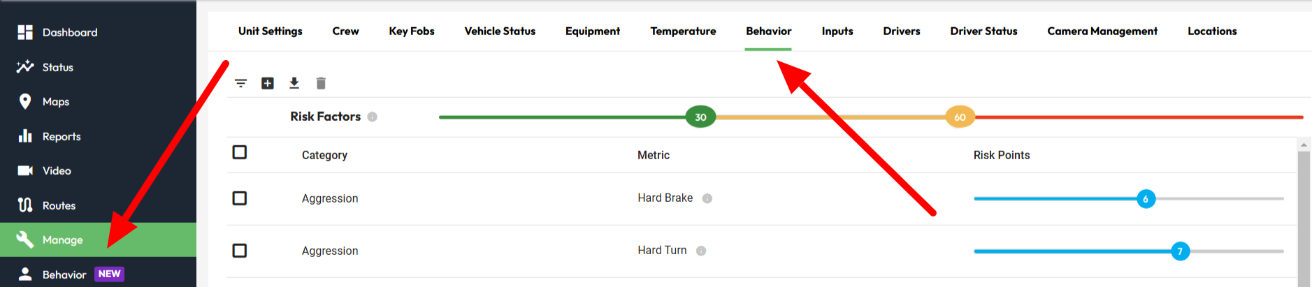Open the filter list icon

pos(240,83)
